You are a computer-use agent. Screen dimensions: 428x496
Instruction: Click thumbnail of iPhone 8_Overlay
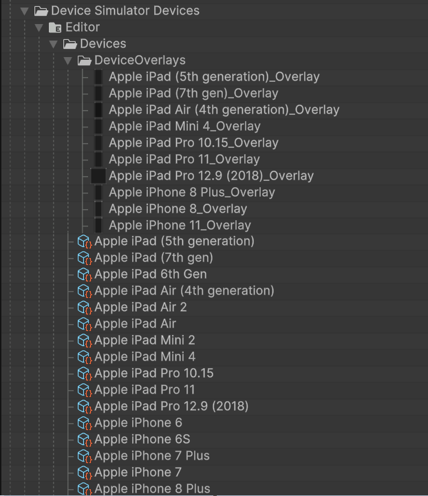tap(98, 208)
